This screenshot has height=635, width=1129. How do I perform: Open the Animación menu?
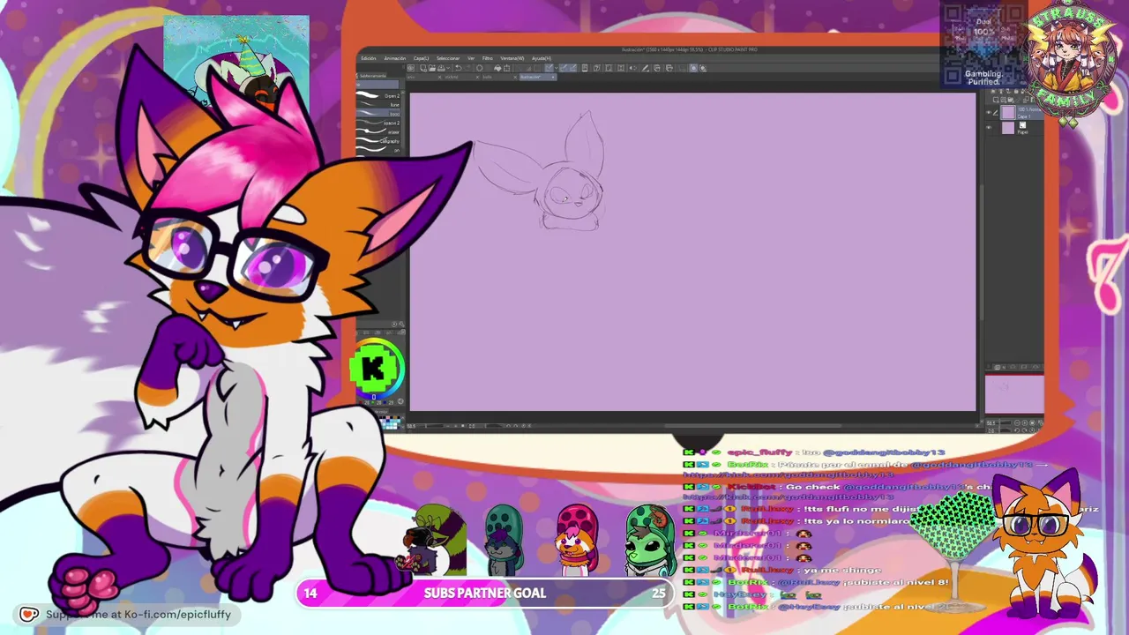coord(395,58)
